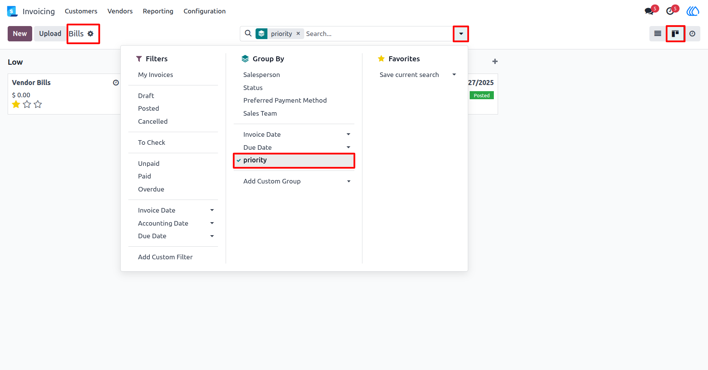708x370 pixels.
Task: Switch to list view icon
Action: 657,34
